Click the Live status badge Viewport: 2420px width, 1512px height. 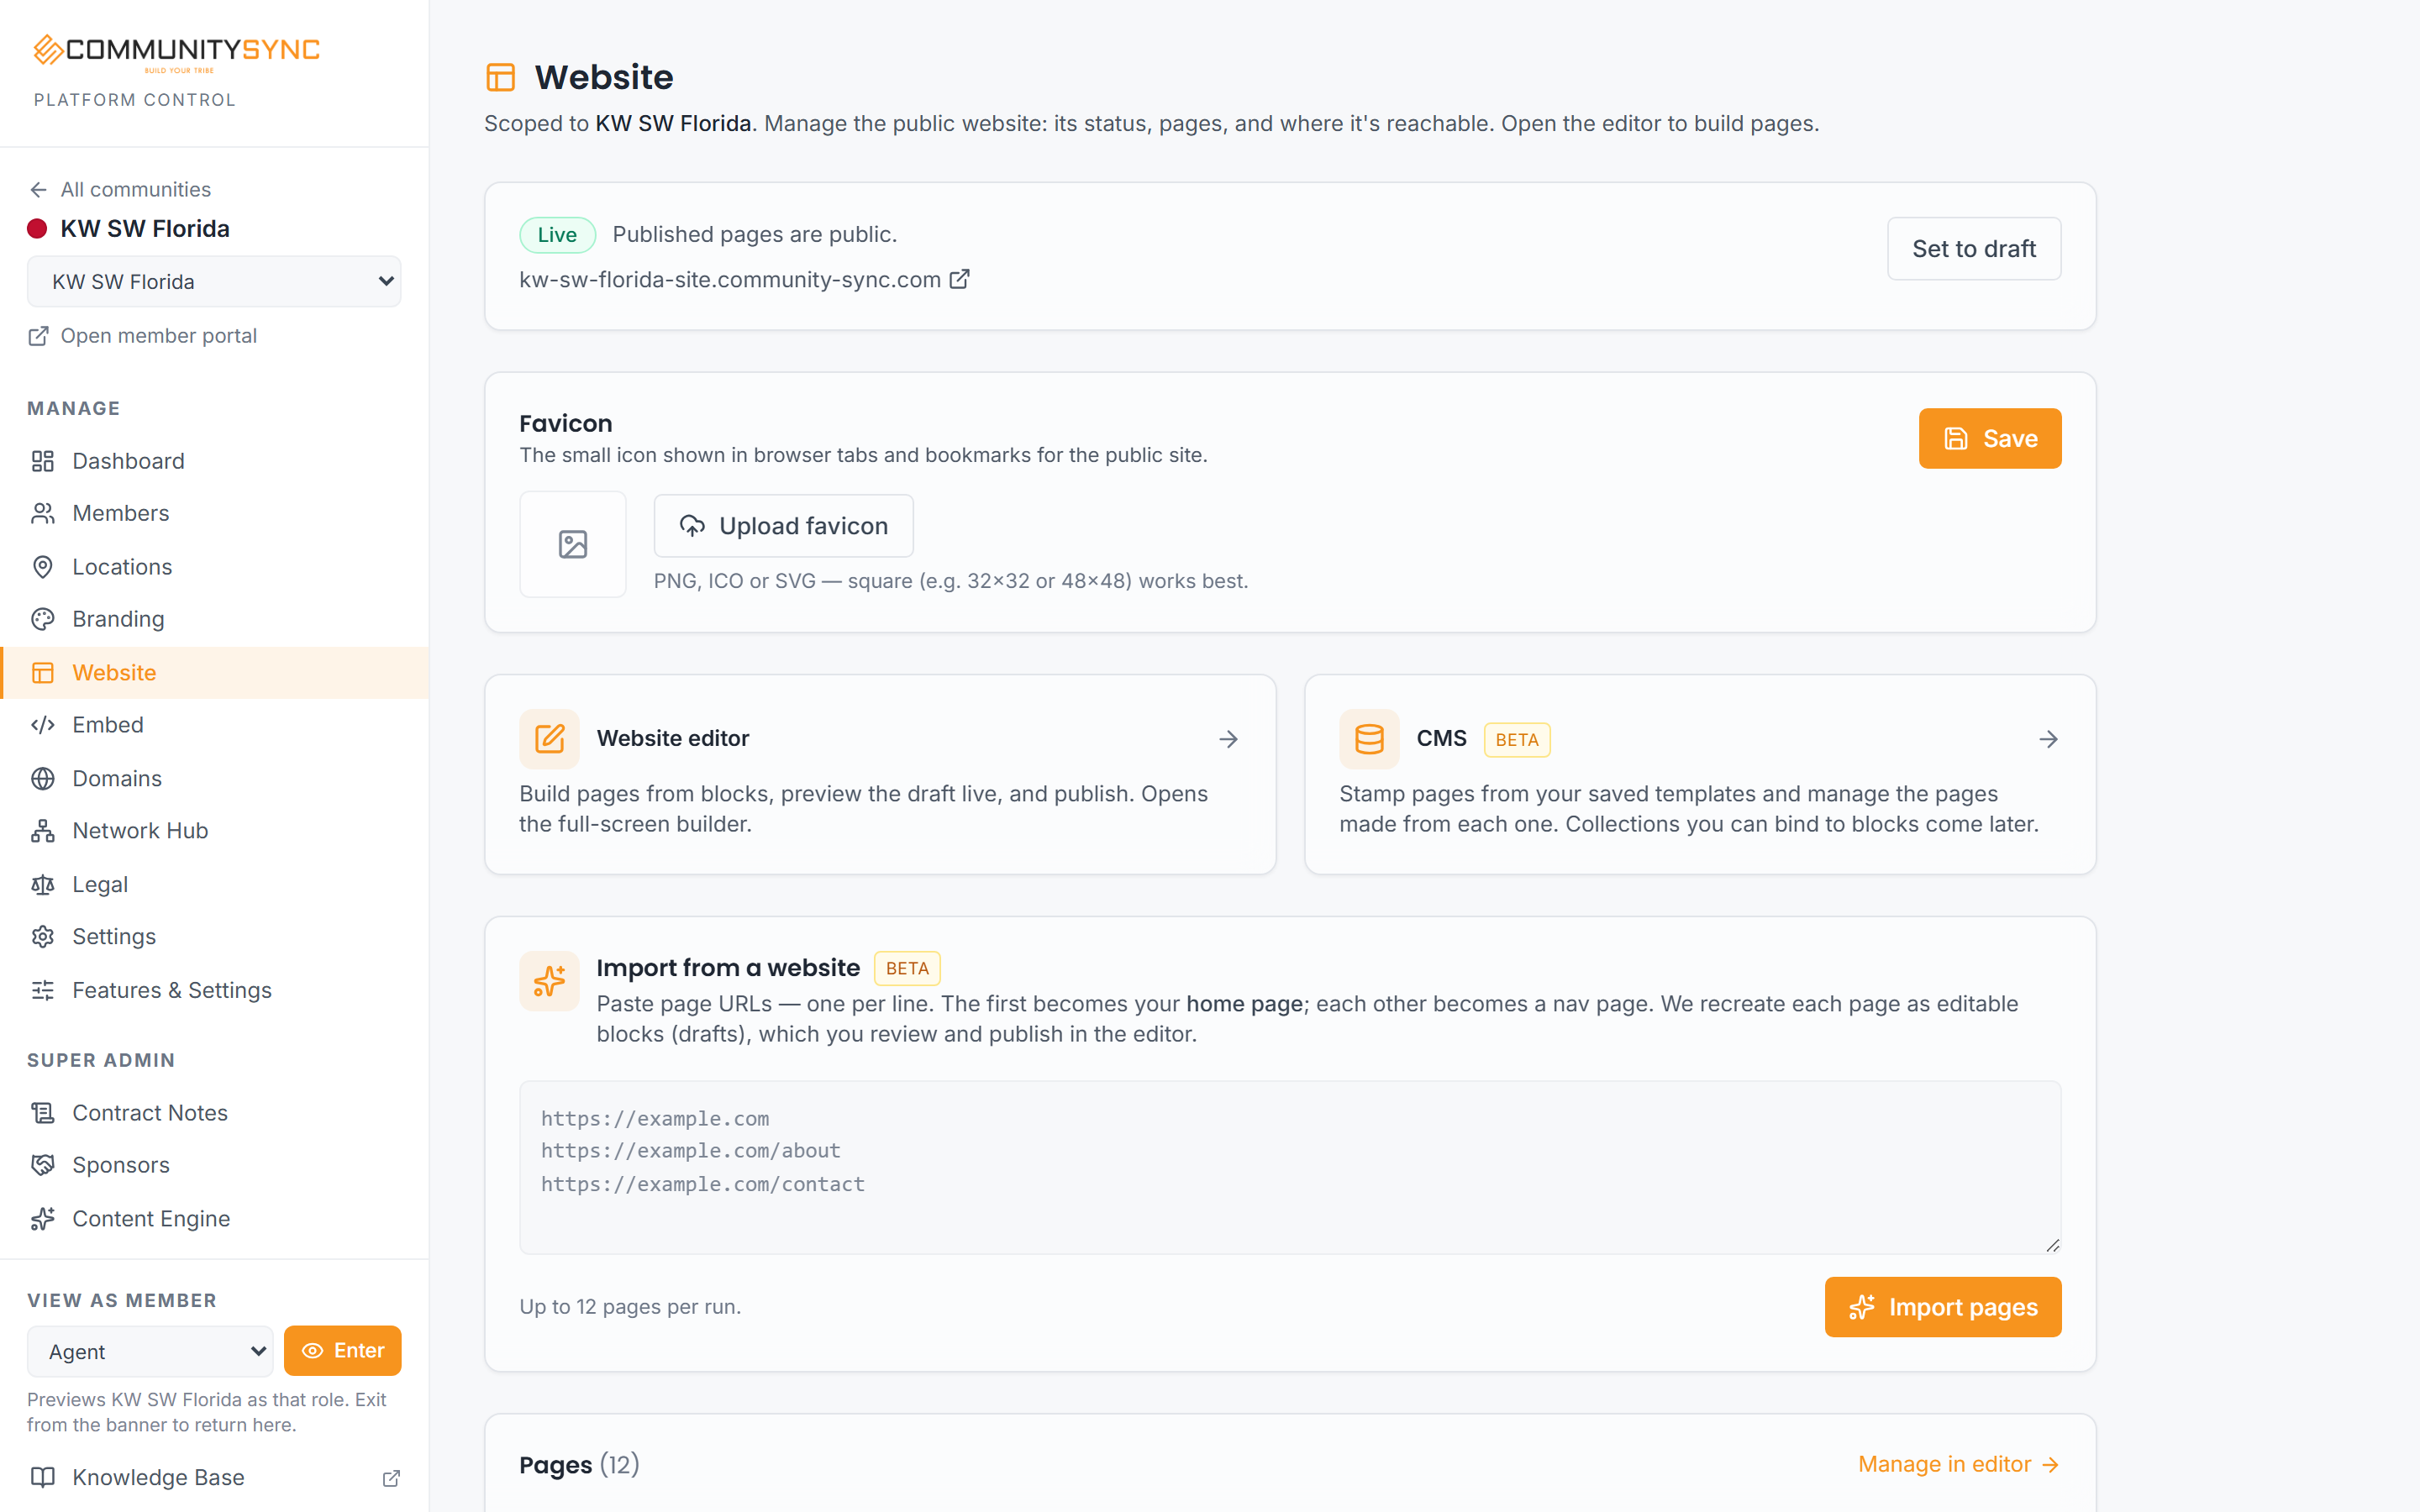point(557,235)
